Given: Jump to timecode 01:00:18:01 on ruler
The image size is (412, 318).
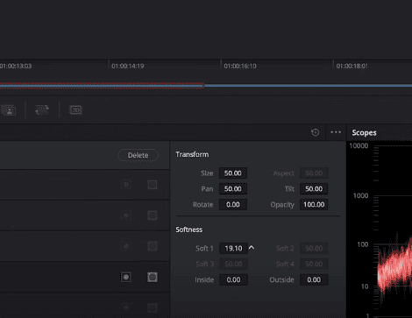Looking at the screenshot, I should click(352, 66).
